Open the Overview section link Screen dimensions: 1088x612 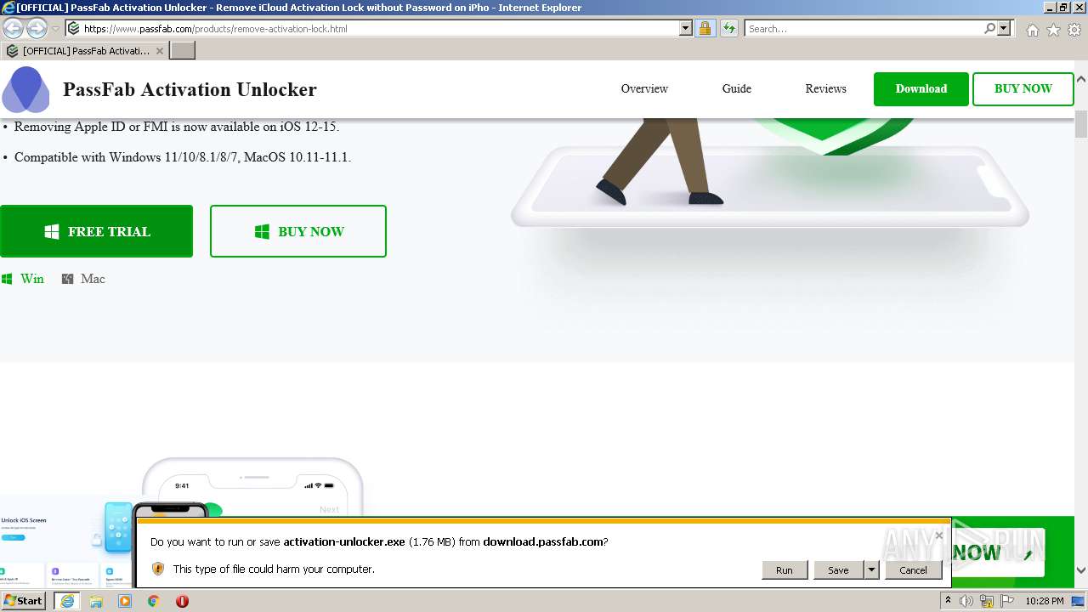[x=644, y=88]
